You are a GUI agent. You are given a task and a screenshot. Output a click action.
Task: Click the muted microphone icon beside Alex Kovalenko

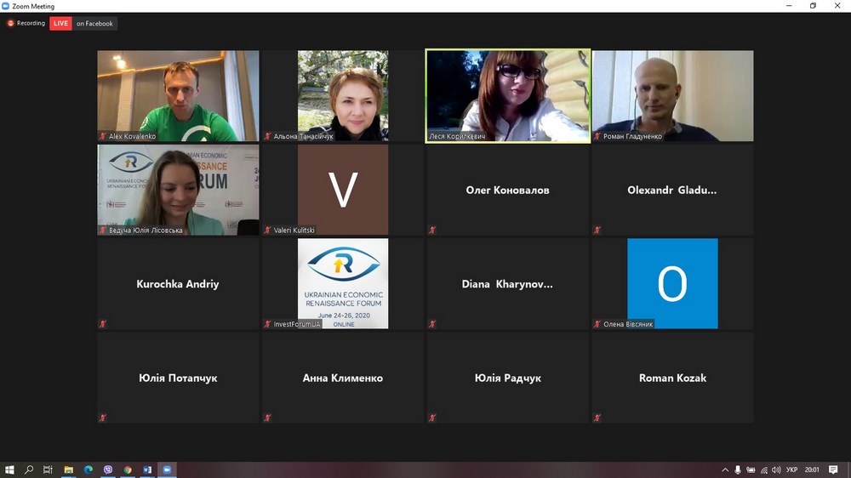pos(103,136)
